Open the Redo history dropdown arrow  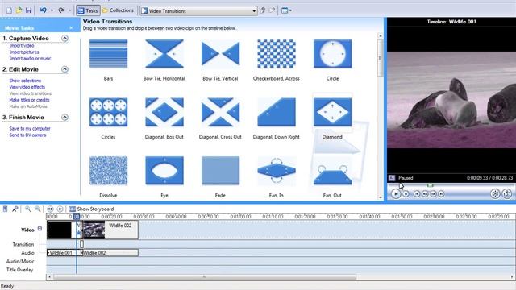tap(70, 10)
